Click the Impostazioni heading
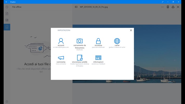The image size is (185, 104). pyautogui.click(x=64, y=30)
